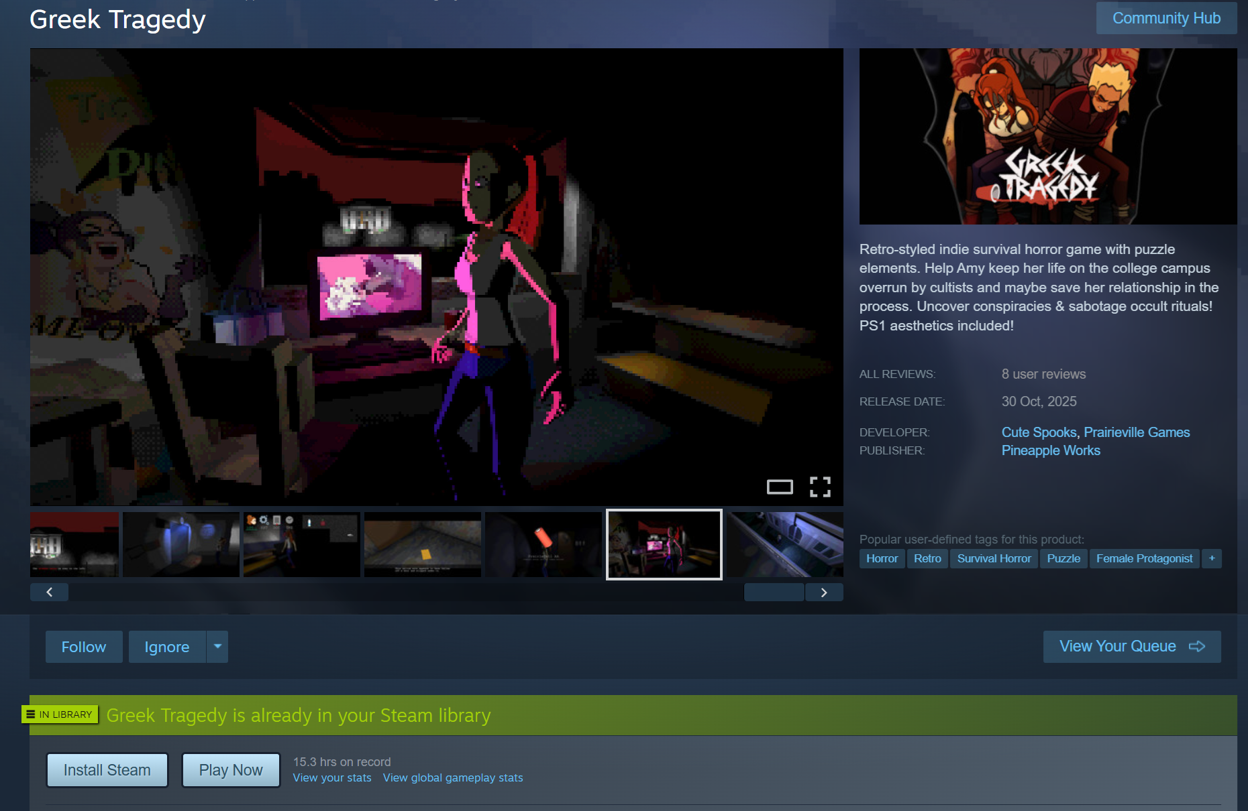Select the Female Protagonist tag
The height and width of the screenshot is (811, 1248).
point(1145,558)
